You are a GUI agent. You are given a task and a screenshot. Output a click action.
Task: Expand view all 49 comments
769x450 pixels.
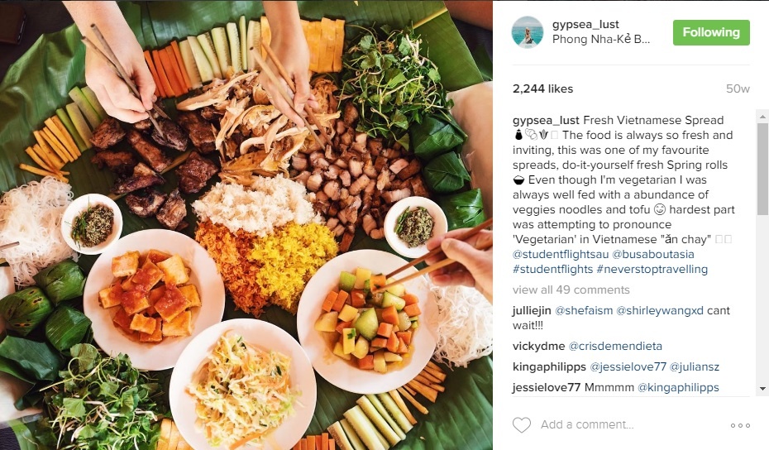tap(571, 290)
